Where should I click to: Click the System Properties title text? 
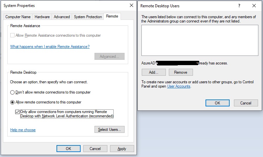click(19, 6)
